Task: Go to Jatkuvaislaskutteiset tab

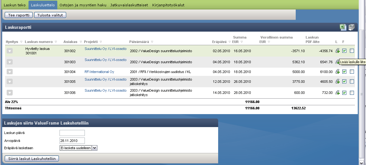Action: [129, 5]
